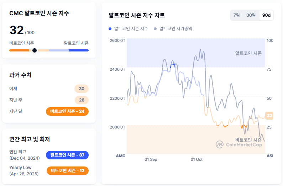The width and height of the screenshot is (283, 186).
Task: Click the blue altcoin season slider segment
Action: tap(79, 50)
